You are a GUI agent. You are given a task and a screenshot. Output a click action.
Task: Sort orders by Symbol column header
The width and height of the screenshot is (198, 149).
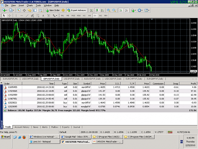coord(85,84)
